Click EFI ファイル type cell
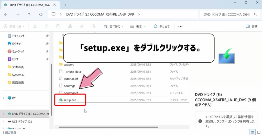This screenshot has width=262, height=135. (x=176, y=93)
